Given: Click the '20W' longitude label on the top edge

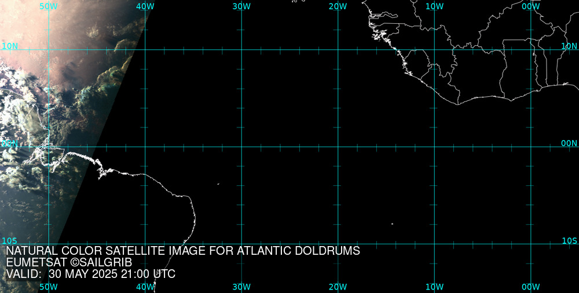Looking at the screenshot, I should tap(338, 6).
